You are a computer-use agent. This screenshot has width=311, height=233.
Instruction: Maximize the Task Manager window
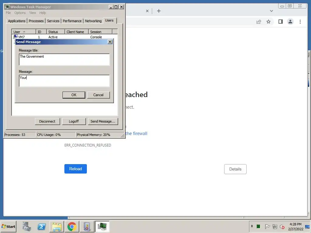pos(116,7)
